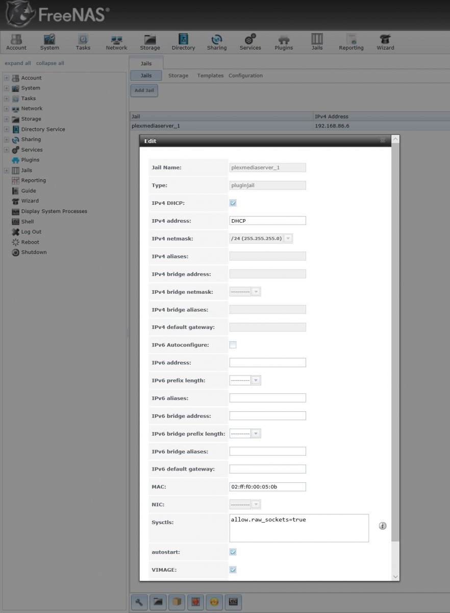Expand the Account node in sidebar tree
Viewport: 450px width, 613px height.
[7, 78]
